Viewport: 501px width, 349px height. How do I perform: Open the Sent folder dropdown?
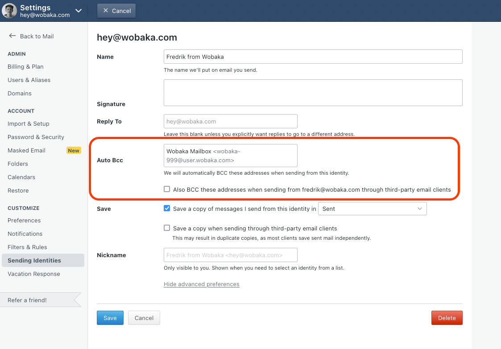(372, 209)
